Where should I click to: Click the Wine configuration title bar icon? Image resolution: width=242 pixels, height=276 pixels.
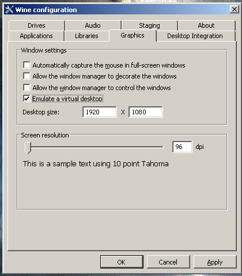point(9,10)
